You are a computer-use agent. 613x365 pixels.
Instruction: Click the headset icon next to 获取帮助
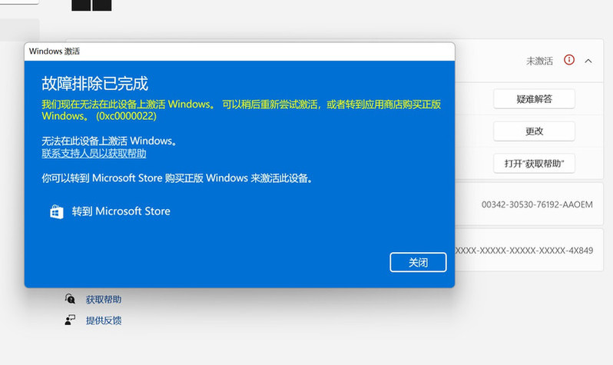pyautogui.click(x=71, y=299)
